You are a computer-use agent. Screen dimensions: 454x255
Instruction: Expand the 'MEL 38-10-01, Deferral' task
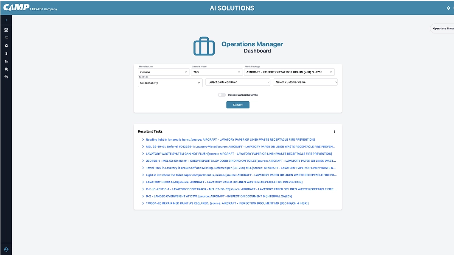click(x=143, y=147)
